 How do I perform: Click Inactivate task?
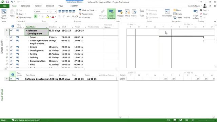[x=84, y=18]
